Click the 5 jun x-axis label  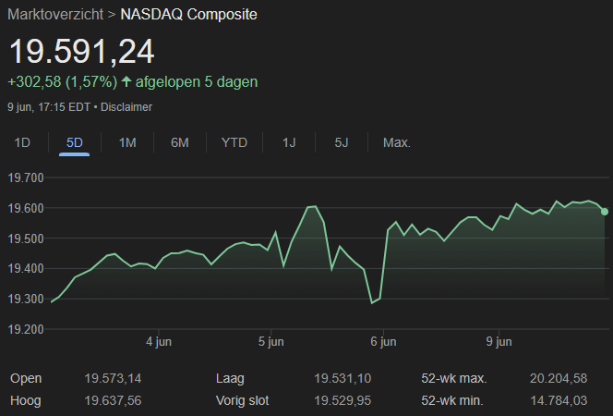tap(270, 342)
